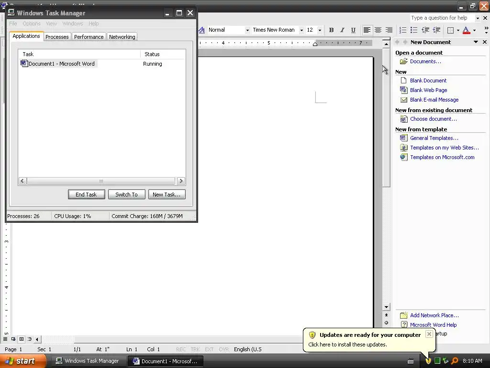The height and width of the screenshot is (368, 490).
Task: Click Word vertical scrollbar down arrow
Action: point(387,307)
